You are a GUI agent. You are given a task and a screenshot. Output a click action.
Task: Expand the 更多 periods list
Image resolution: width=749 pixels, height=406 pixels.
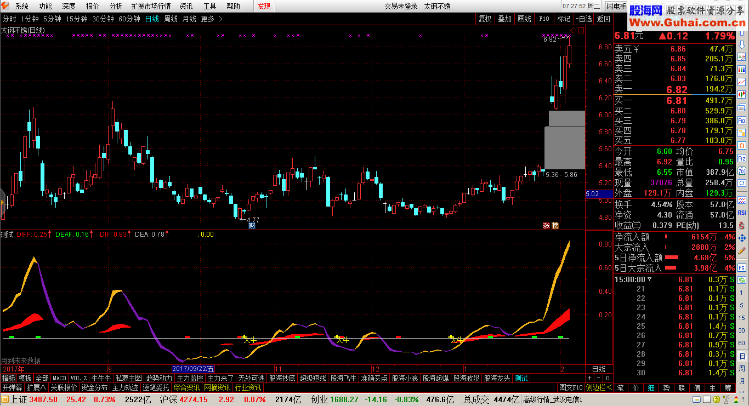point(211,19)
